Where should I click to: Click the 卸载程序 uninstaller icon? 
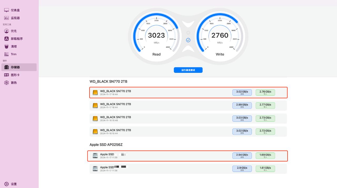tap(7, 39)
